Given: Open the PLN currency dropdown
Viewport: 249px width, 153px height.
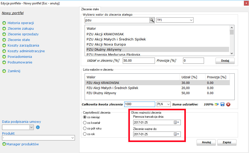Looking at the screenshot, I should [168, 104].
